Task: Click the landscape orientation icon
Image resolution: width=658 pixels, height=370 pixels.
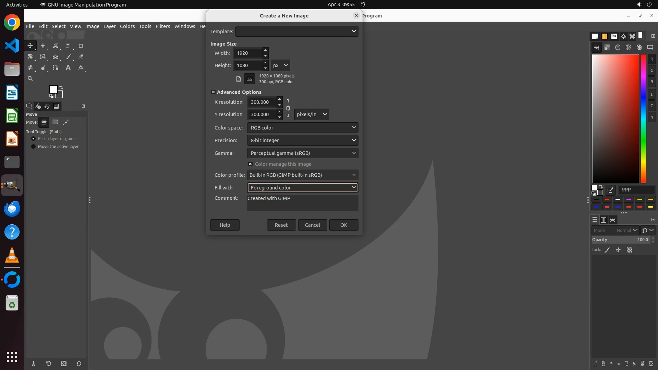Action: click(x=249, y=79)
